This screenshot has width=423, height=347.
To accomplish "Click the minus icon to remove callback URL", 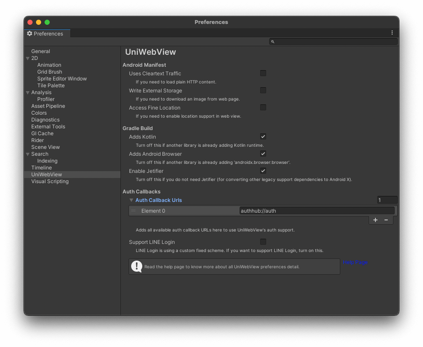I will pos(386,220).
